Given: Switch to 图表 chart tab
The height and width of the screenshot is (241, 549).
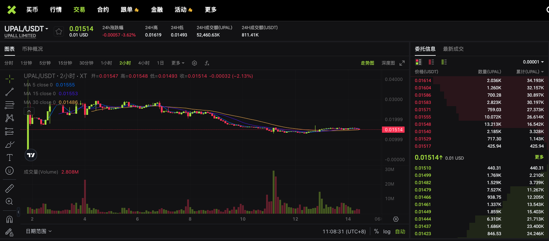Looking at the screenshot, I should pyautogui.click(x=9, y=49).
